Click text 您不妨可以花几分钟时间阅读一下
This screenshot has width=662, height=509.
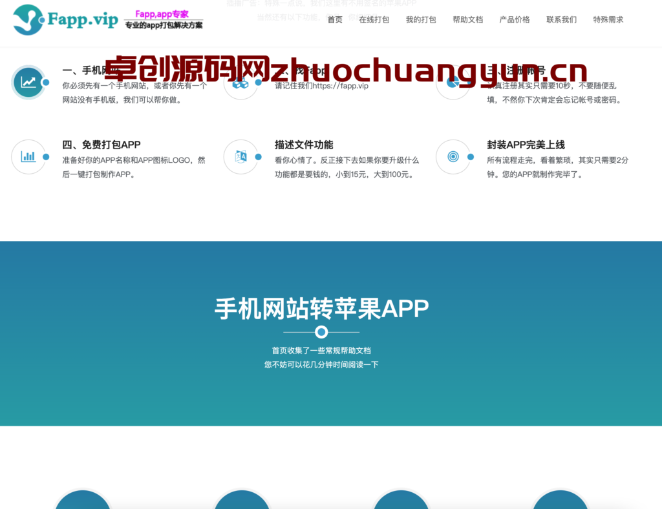tap(321, 365)
